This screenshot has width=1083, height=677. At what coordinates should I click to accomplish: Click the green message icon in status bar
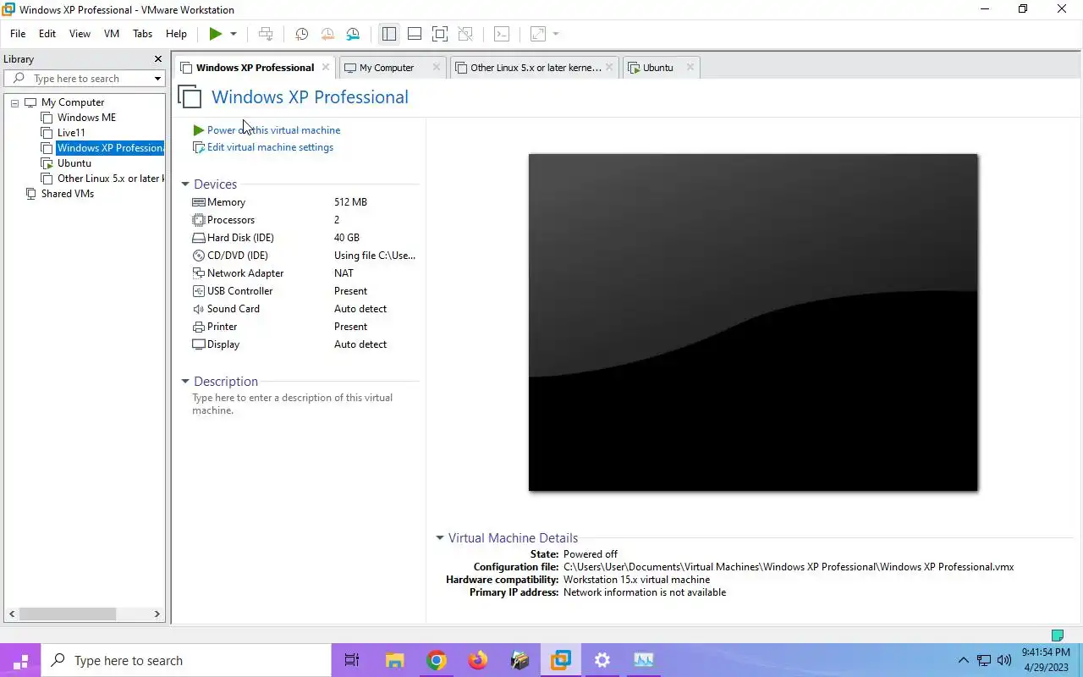[x=1057, y=635]
